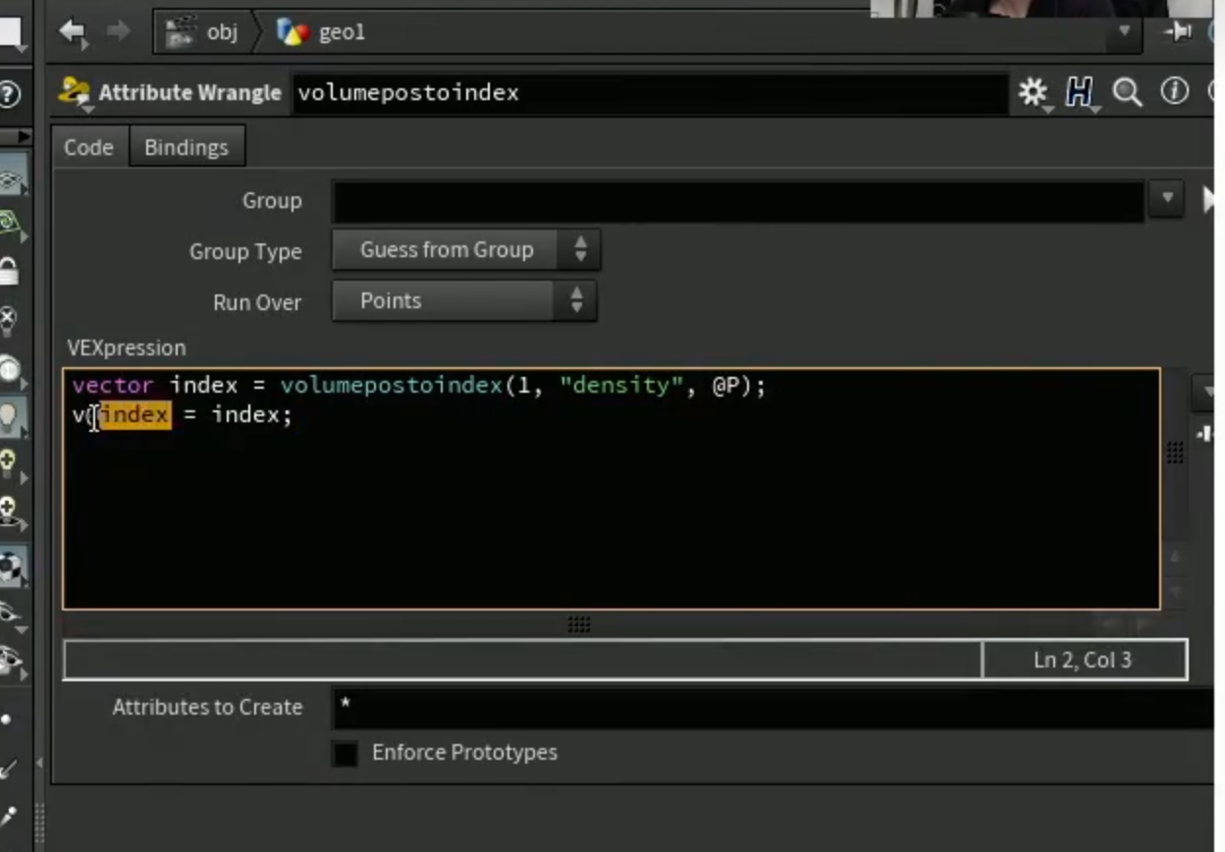Click the forward navigation arrow
This screenshot has height=852, width=1225.
[x=119, y=31]
